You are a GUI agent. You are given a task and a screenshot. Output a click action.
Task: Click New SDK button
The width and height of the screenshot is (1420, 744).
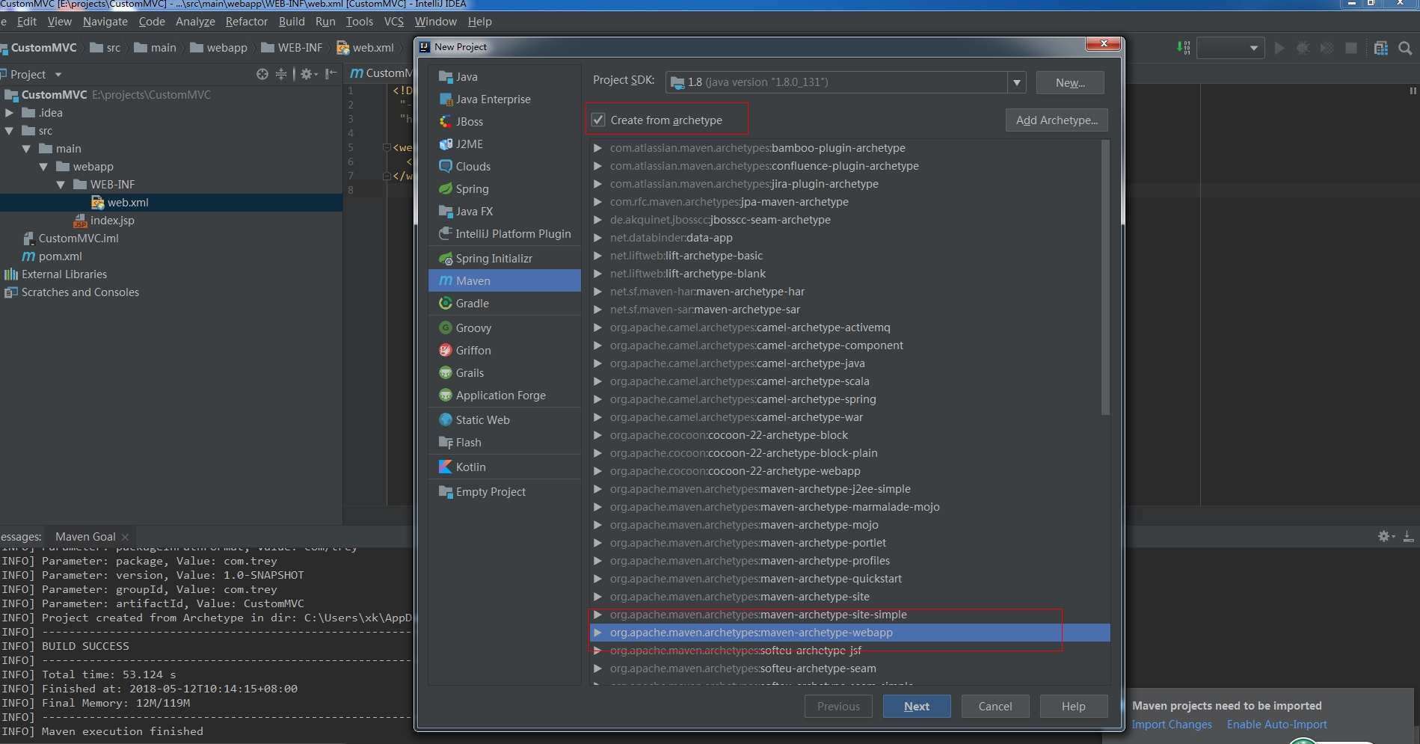point(1070,83)
